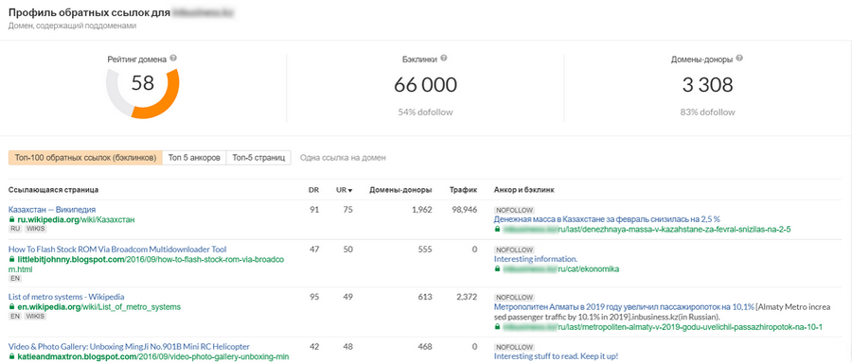
Task: Click the lock icon before katieandmaxtron.blogspot.com URL
Action: click(x=11, y=356)
